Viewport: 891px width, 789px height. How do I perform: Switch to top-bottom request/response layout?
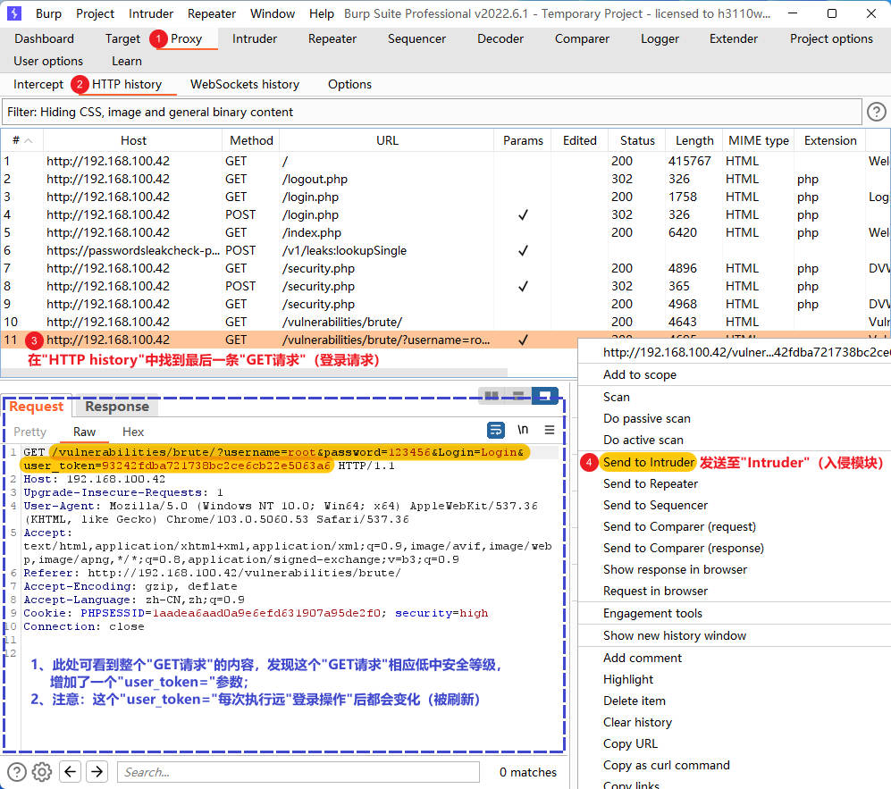(x=518, y=396)
